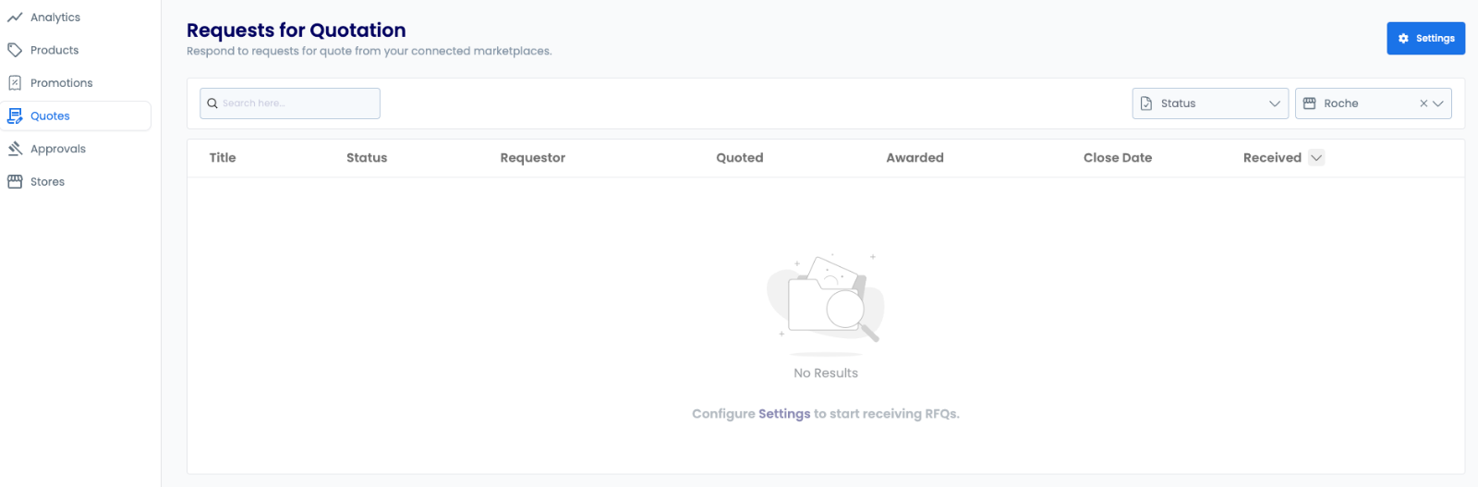Click the Products tag icon
Viewport: 1478px width, 487px height.
pyautogui.click(x=15, y=50)
